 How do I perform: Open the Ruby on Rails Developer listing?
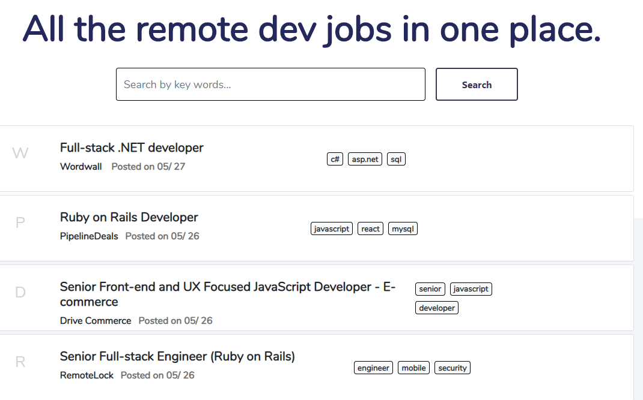[x=129, y=217]
